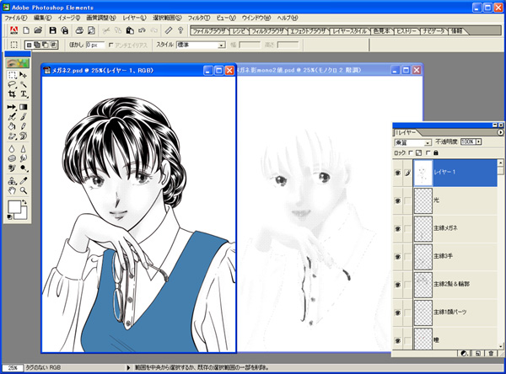Open the 編集 menu
The image size is (506, 374).
pos(42,18)
